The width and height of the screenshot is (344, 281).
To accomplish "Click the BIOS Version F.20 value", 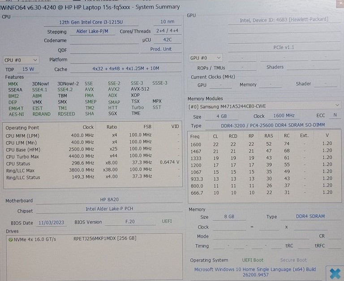I will click(x=130, y=222).
